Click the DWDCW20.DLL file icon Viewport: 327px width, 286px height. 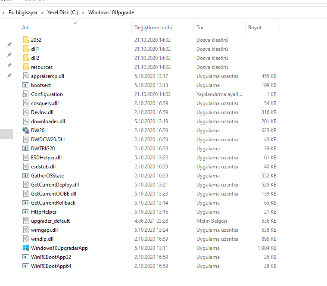click(26, 139)
